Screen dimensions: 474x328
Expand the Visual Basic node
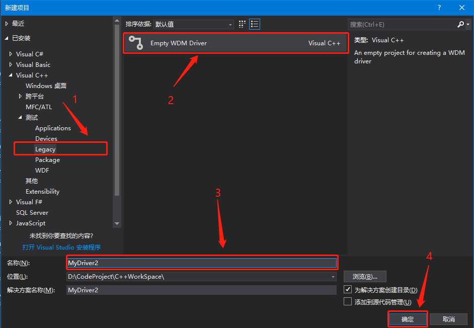(11, 64)
